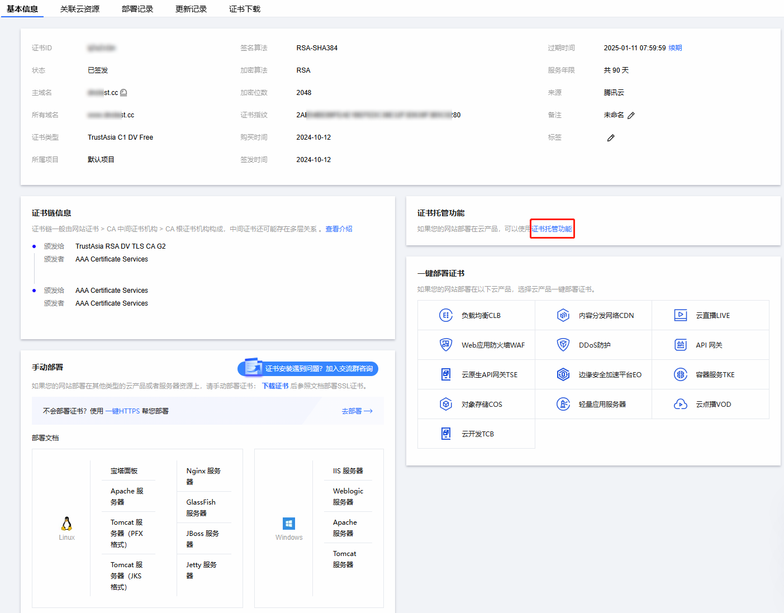Switch to the 更新记录 tab
This screenshot has height=613, width=784.
click(191, 9)
